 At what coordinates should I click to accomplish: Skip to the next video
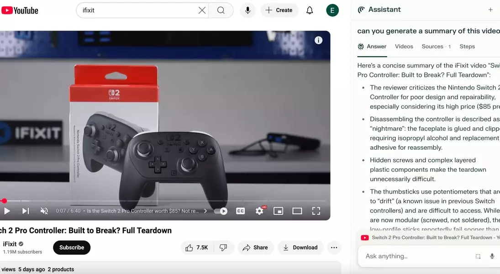(26, 211)
